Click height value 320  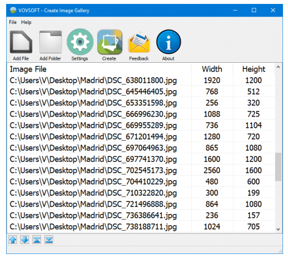(x=254, y=103)
